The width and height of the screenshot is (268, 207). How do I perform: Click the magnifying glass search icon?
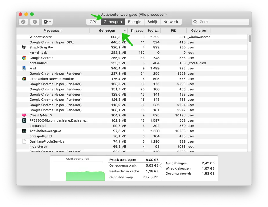pyautogui.click(x=195, y=22)
